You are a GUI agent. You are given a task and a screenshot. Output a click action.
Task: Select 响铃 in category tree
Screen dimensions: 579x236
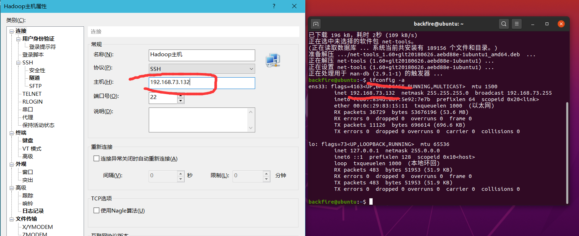coord(28,204)
